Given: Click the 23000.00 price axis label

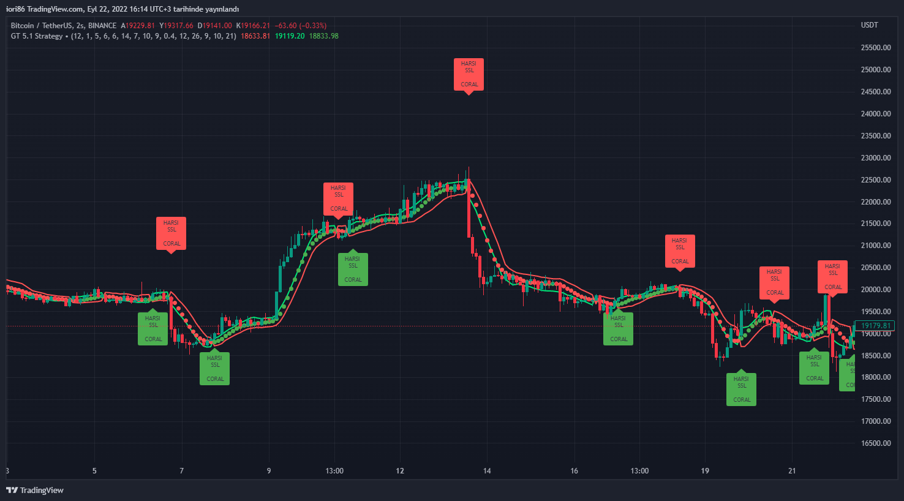Looking at the screenshot, I should (876, 158).
